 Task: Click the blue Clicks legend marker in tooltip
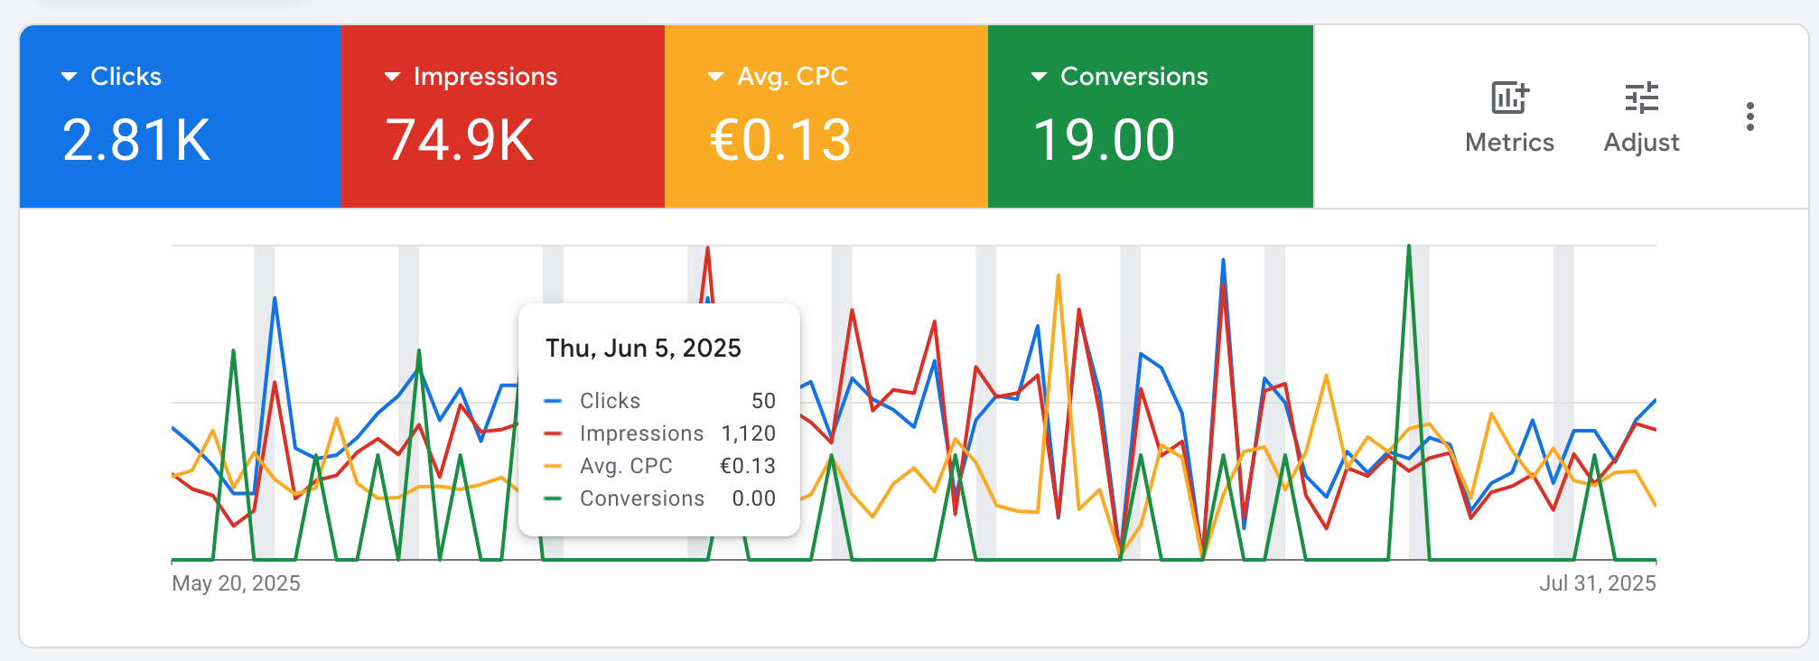click(554, 401)
